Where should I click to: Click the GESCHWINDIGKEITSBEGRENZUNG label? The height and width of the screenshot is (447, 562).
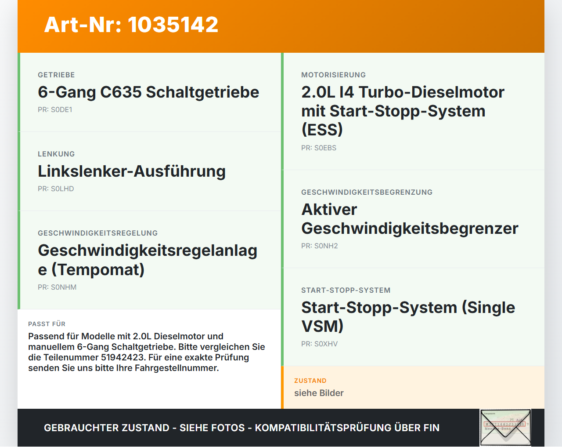pos(367,193)
